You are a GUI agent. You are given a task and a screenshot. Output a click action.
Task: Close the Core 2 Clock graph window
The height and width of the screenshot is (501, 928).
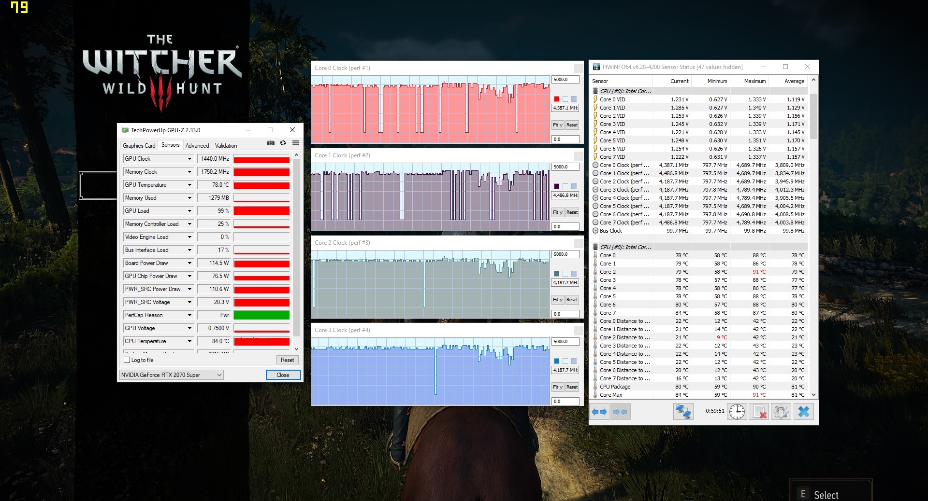[578, 243]
